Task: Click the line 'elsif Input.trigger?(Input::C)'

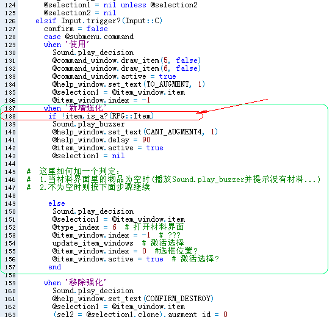Action: point(99,21)
